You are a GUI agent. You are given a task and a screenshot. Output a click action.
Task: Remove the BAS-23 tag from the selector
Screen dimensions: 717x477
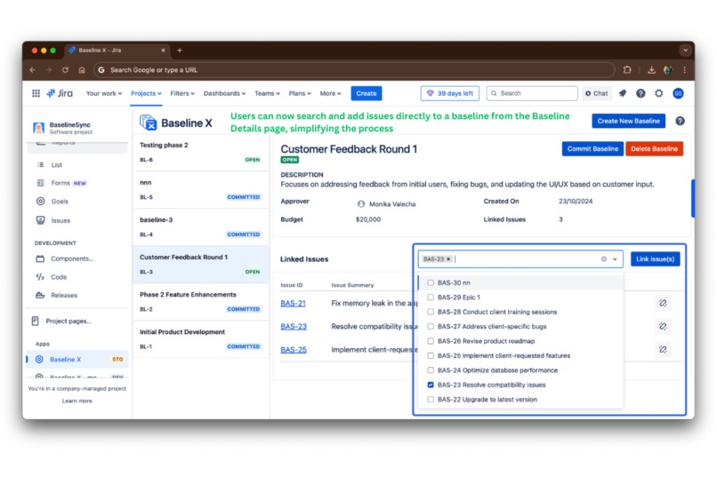coord(448,258)
